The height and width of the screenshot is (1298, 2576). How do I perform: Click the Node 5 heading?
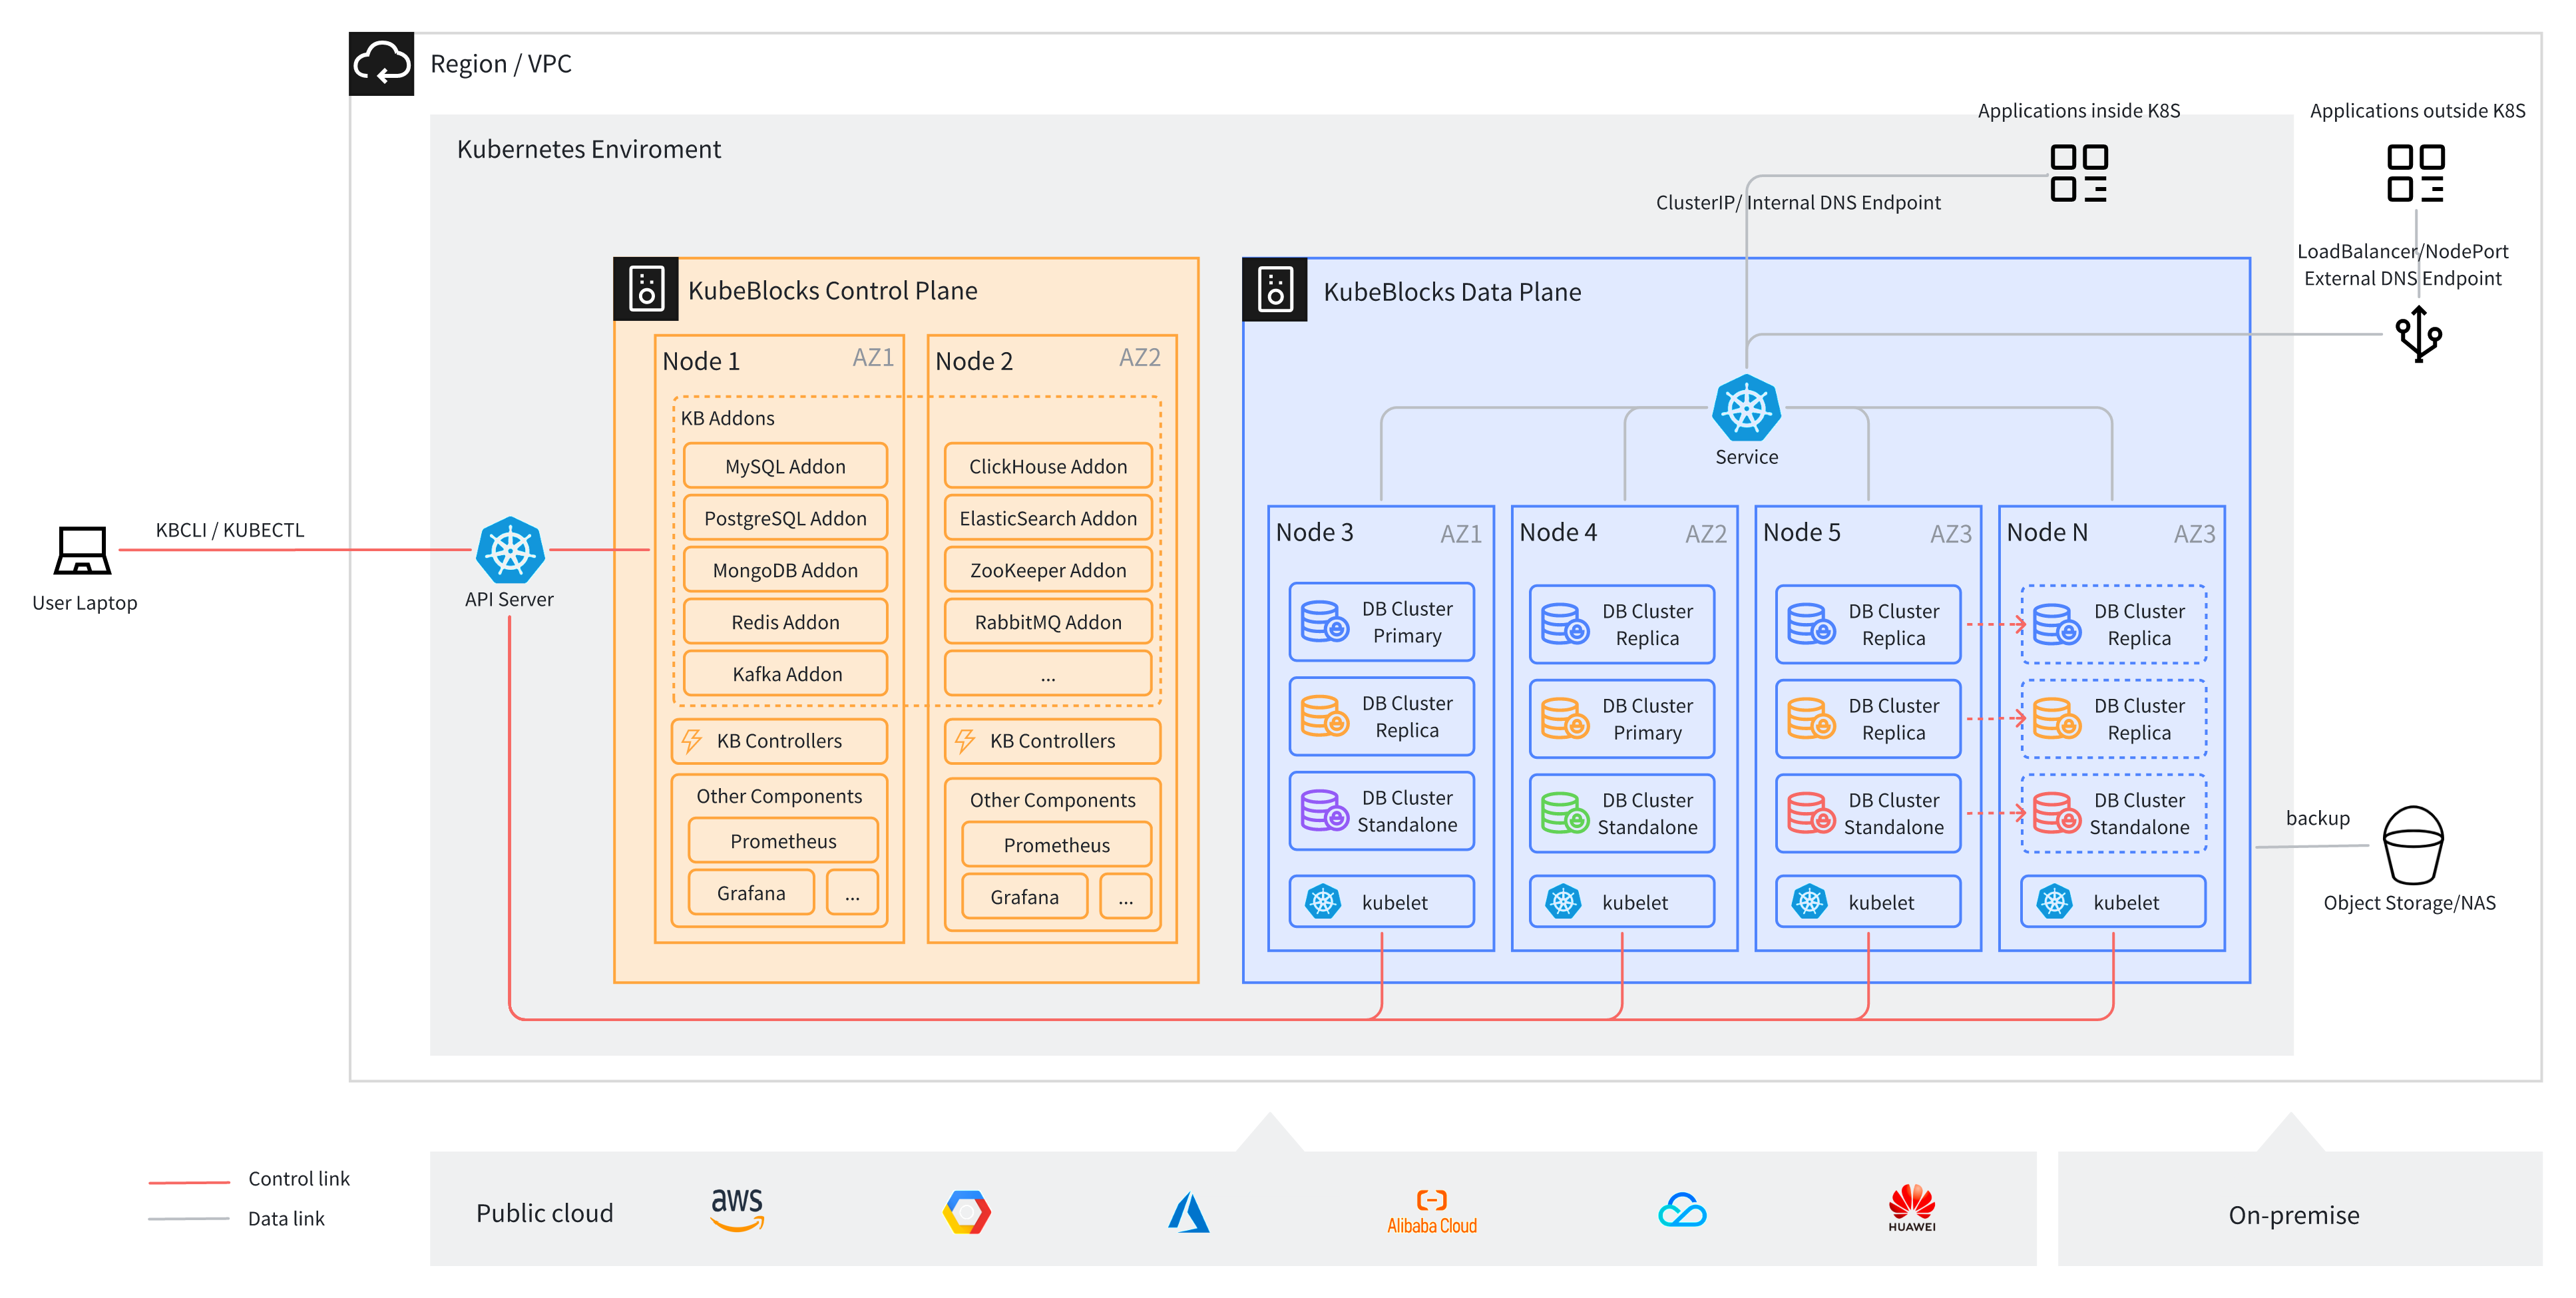pyautogui.click(x=1801, y=532)
